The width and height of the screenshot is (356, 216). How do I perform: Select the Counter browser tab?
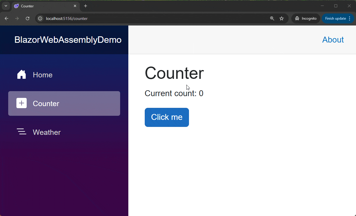[45, 6]
